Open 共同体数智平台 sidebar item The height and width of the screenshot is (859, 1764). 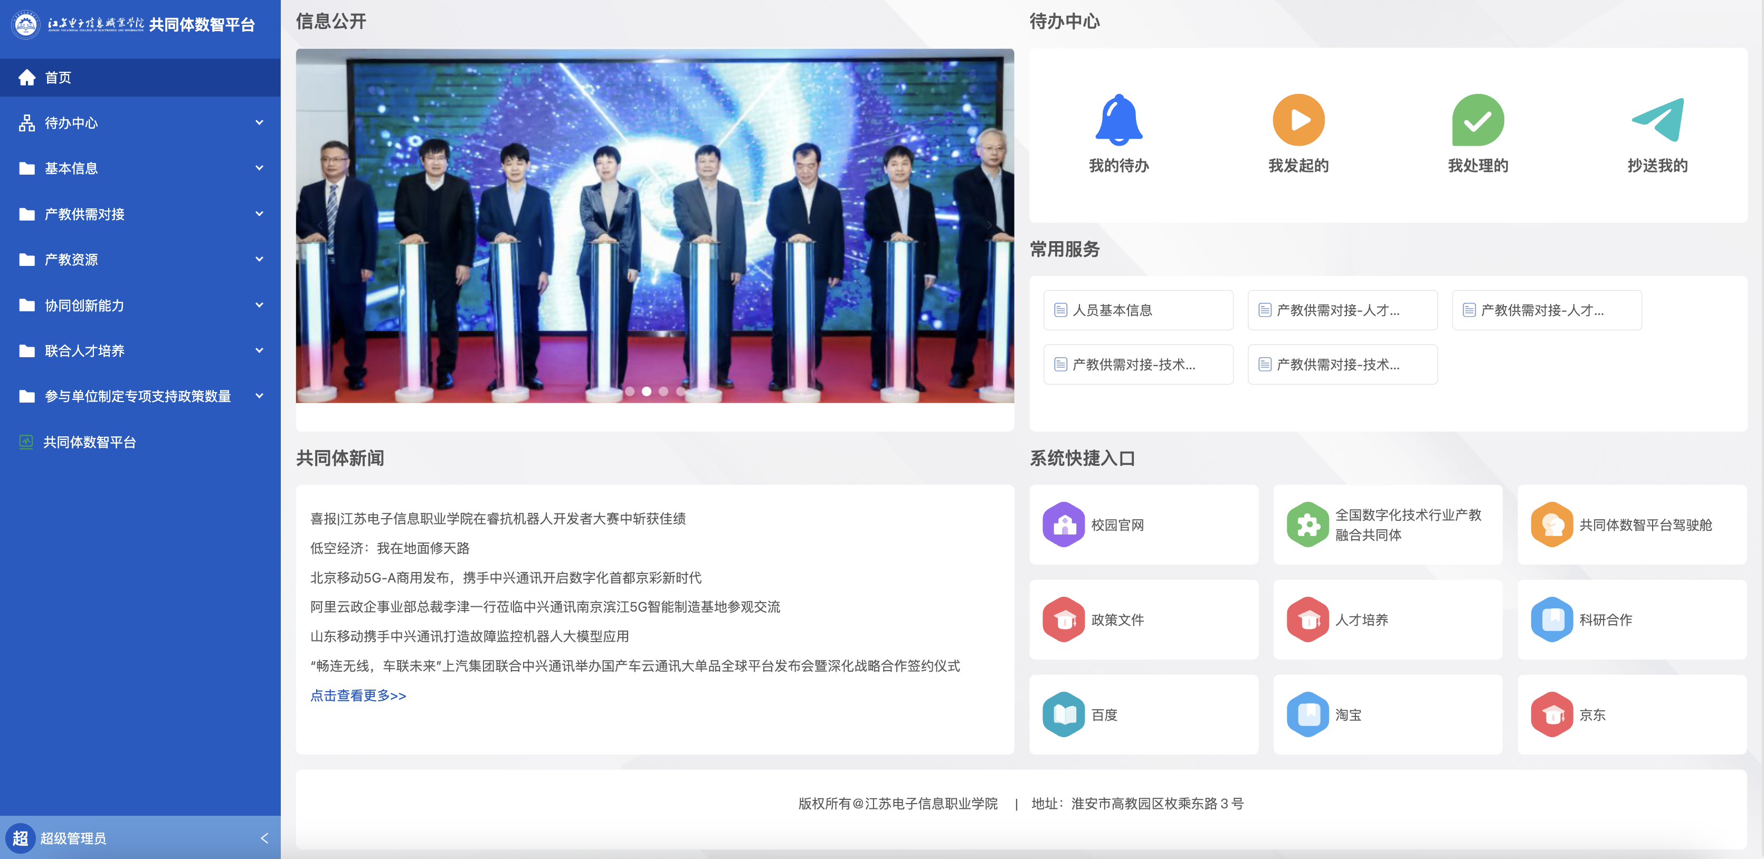pyautogui.click(x=140, y=442)
